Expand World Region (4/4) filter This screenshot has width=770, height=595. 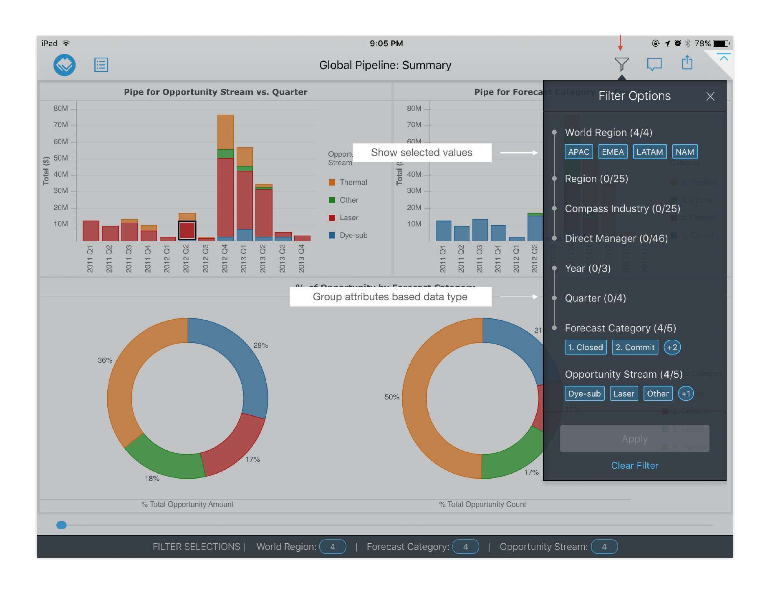click(608, 133)
